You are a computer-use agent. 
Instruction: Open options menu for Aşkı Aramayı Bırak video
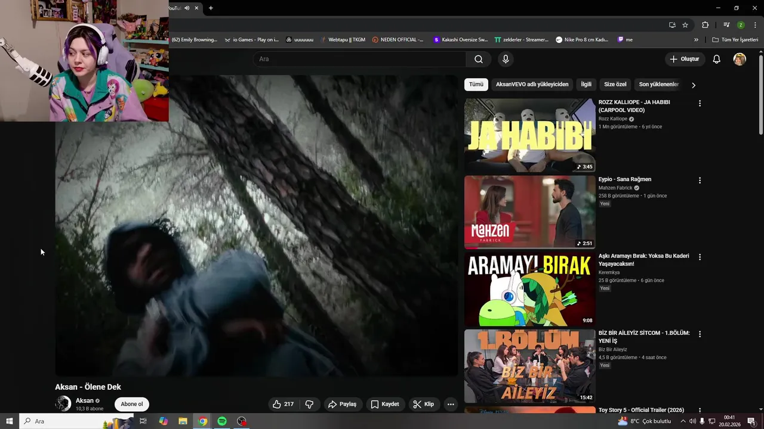tap(700, 257)
